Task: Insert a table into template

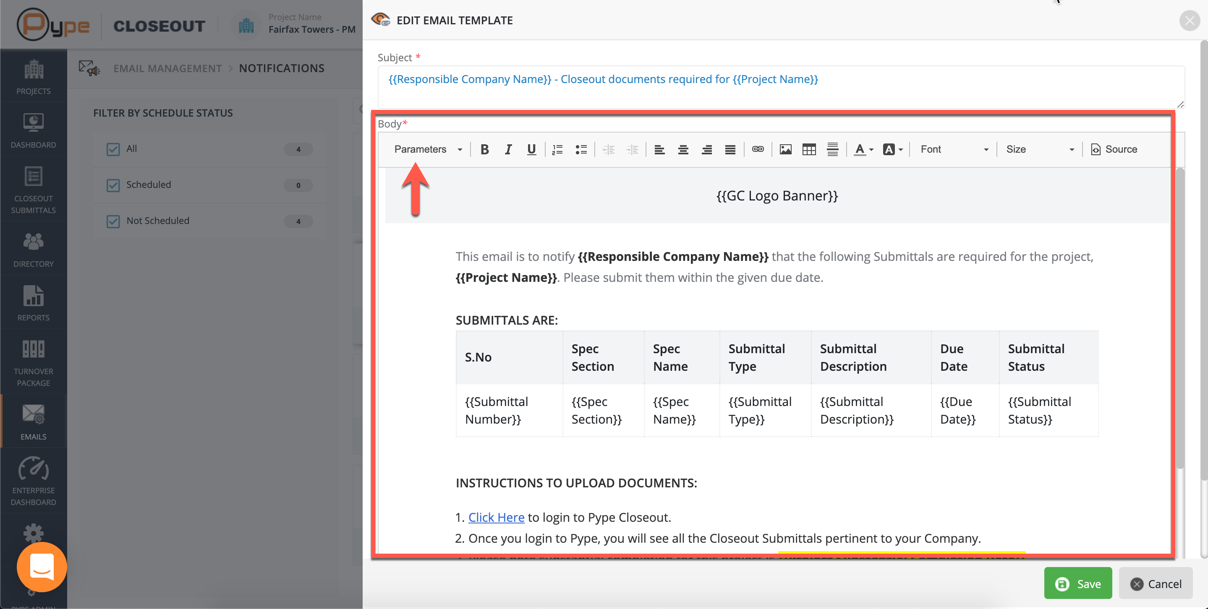Action: point(809,149)
